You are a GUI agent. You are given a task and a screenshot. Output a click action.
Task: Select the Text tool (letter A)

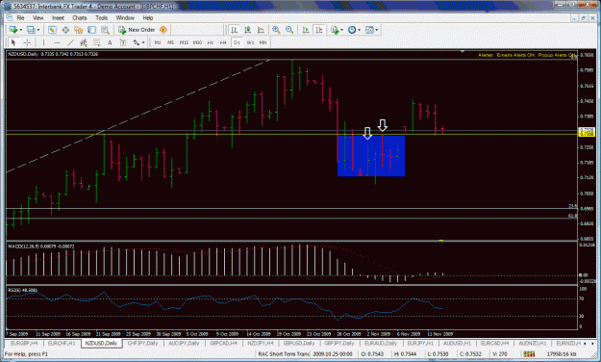[x=110, y=42]
